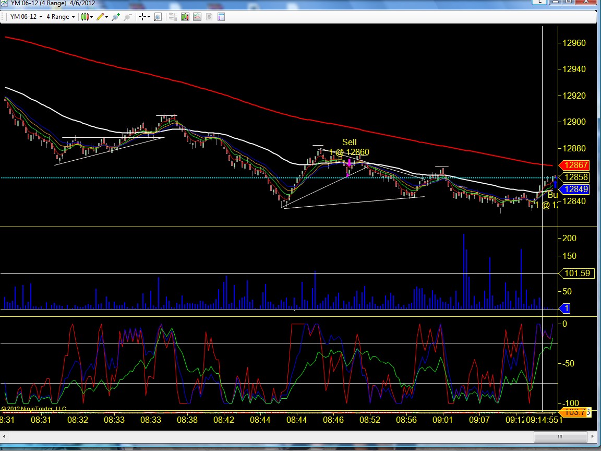
Task: Click the zoom frame magnifier icon
Action: [158, 17]
